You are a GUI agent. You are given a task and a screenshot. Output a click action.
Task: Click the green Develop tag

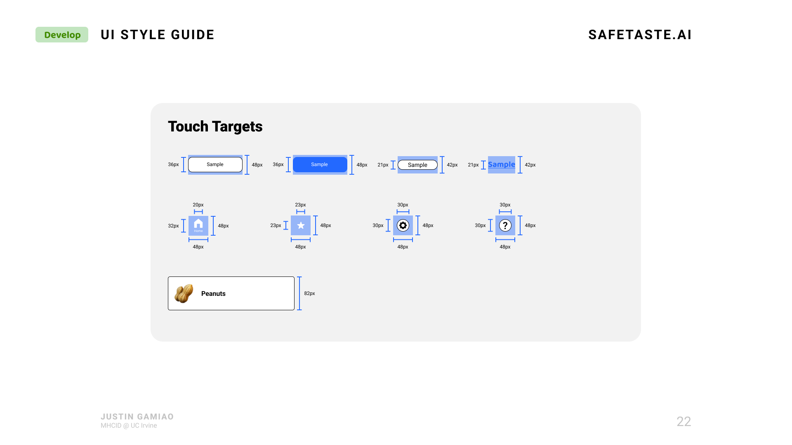coord(62,35)
